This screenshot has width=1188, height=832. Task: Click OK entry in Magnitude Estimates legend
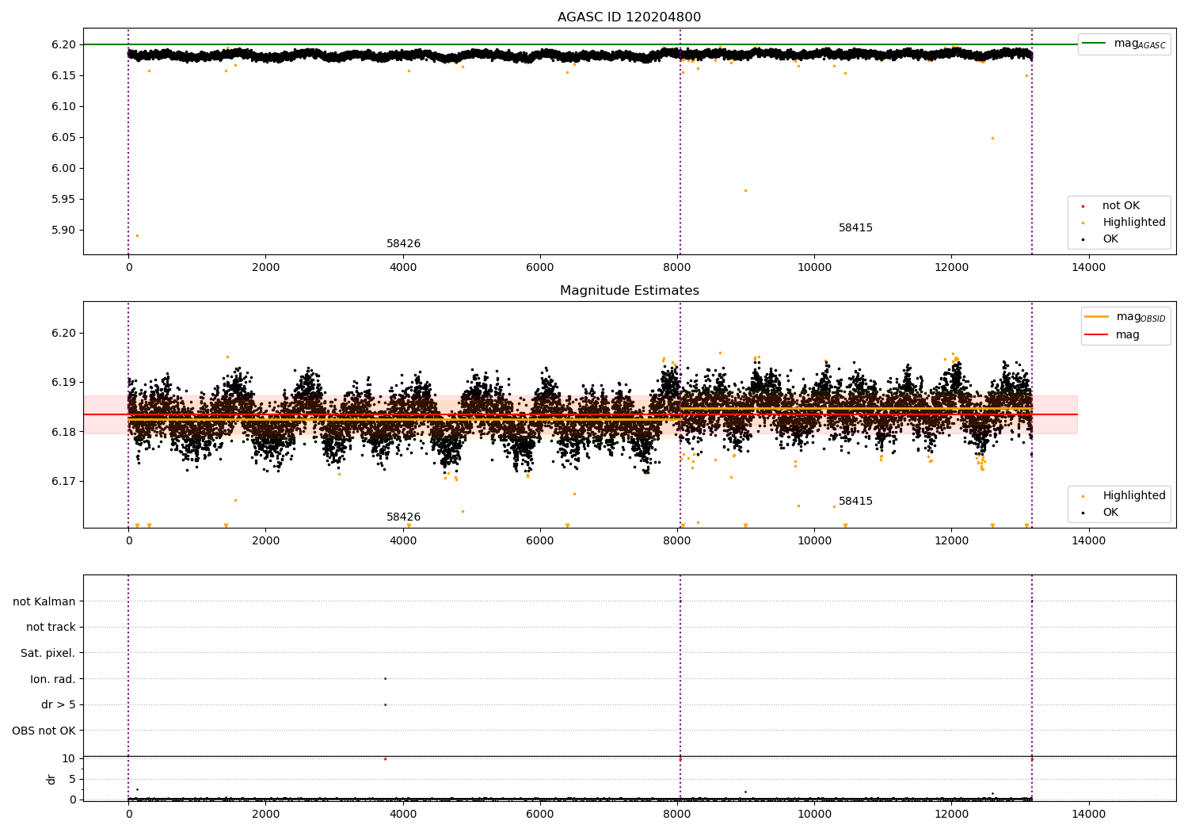[1110, 513]
